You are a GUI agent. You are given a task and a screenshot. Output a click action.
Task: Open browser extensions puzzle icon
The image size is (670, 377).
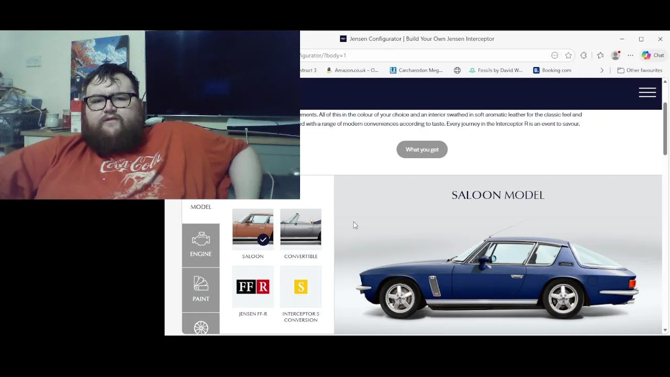[x=584, y=56]
